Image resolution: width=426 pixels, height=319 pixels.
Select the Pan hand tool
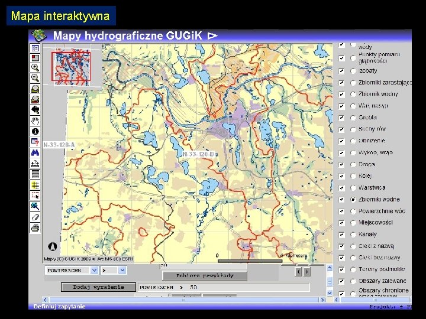coord(35,121)
